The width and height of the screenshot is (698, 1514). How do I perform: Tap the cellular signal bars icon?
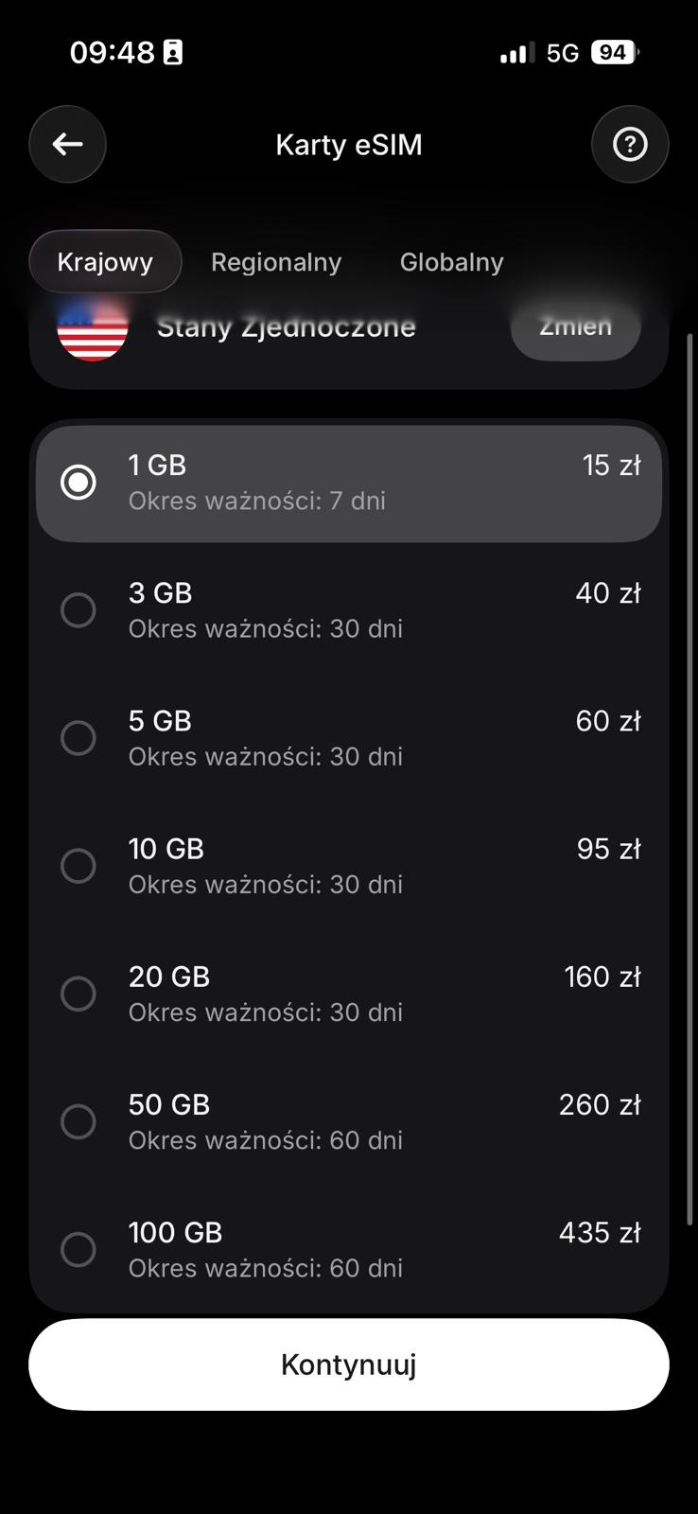click(516, 53)
